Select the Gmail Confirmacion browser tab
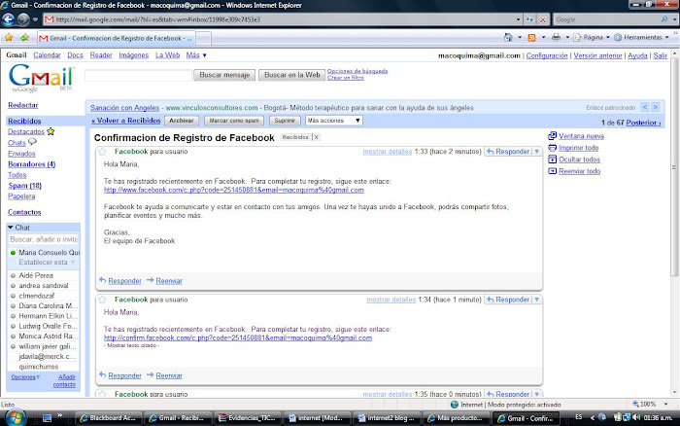 [x=117, y=38]
